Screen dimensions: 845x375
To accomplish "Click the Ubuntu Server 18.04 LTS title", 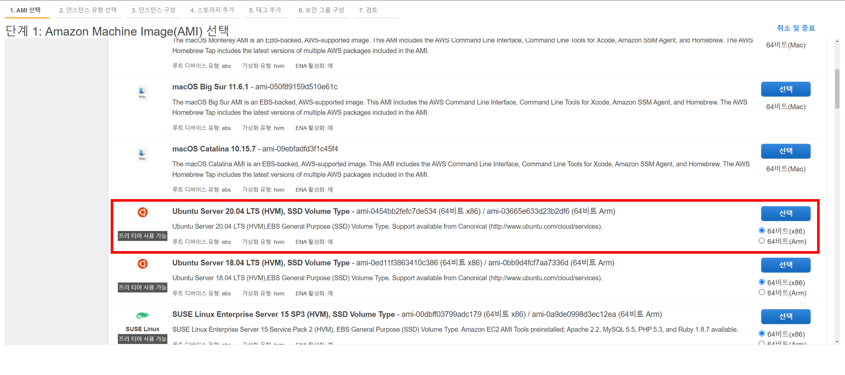I will 261,263.
